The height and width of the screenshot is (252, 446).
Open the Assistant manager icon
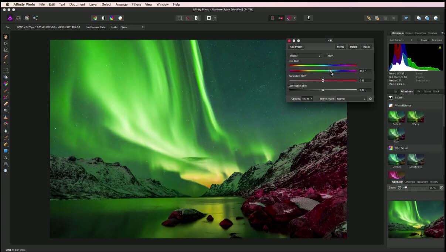309,18
